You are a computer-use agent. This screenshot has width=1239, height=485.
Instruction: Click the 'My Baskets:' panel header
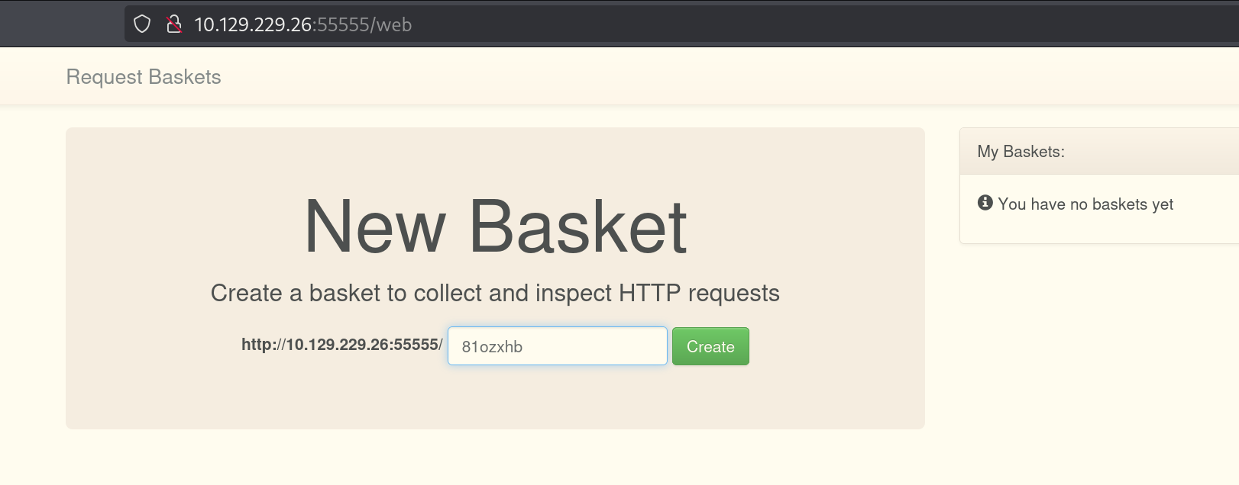[x=1021, y=152]
